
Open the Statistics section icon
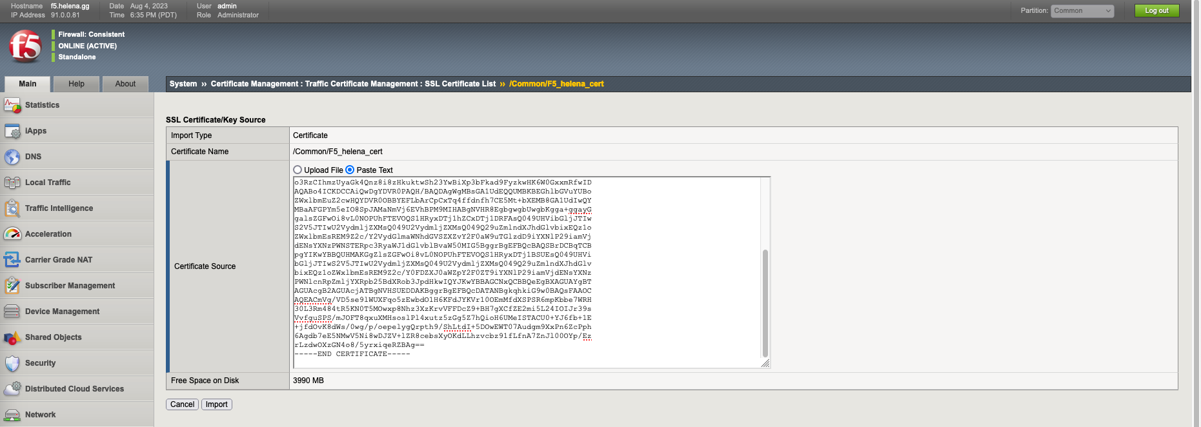(12, 105)
